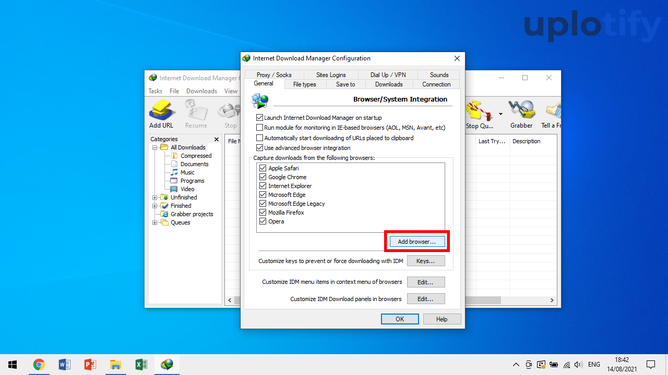This screenshot has height=375, width=668.
Task: Open the Windows Start menu
Action: [13, 365]
